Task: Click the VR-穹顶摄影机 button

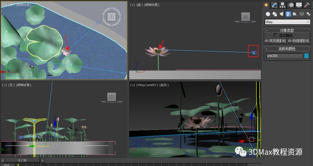Action: pos(275,41)
